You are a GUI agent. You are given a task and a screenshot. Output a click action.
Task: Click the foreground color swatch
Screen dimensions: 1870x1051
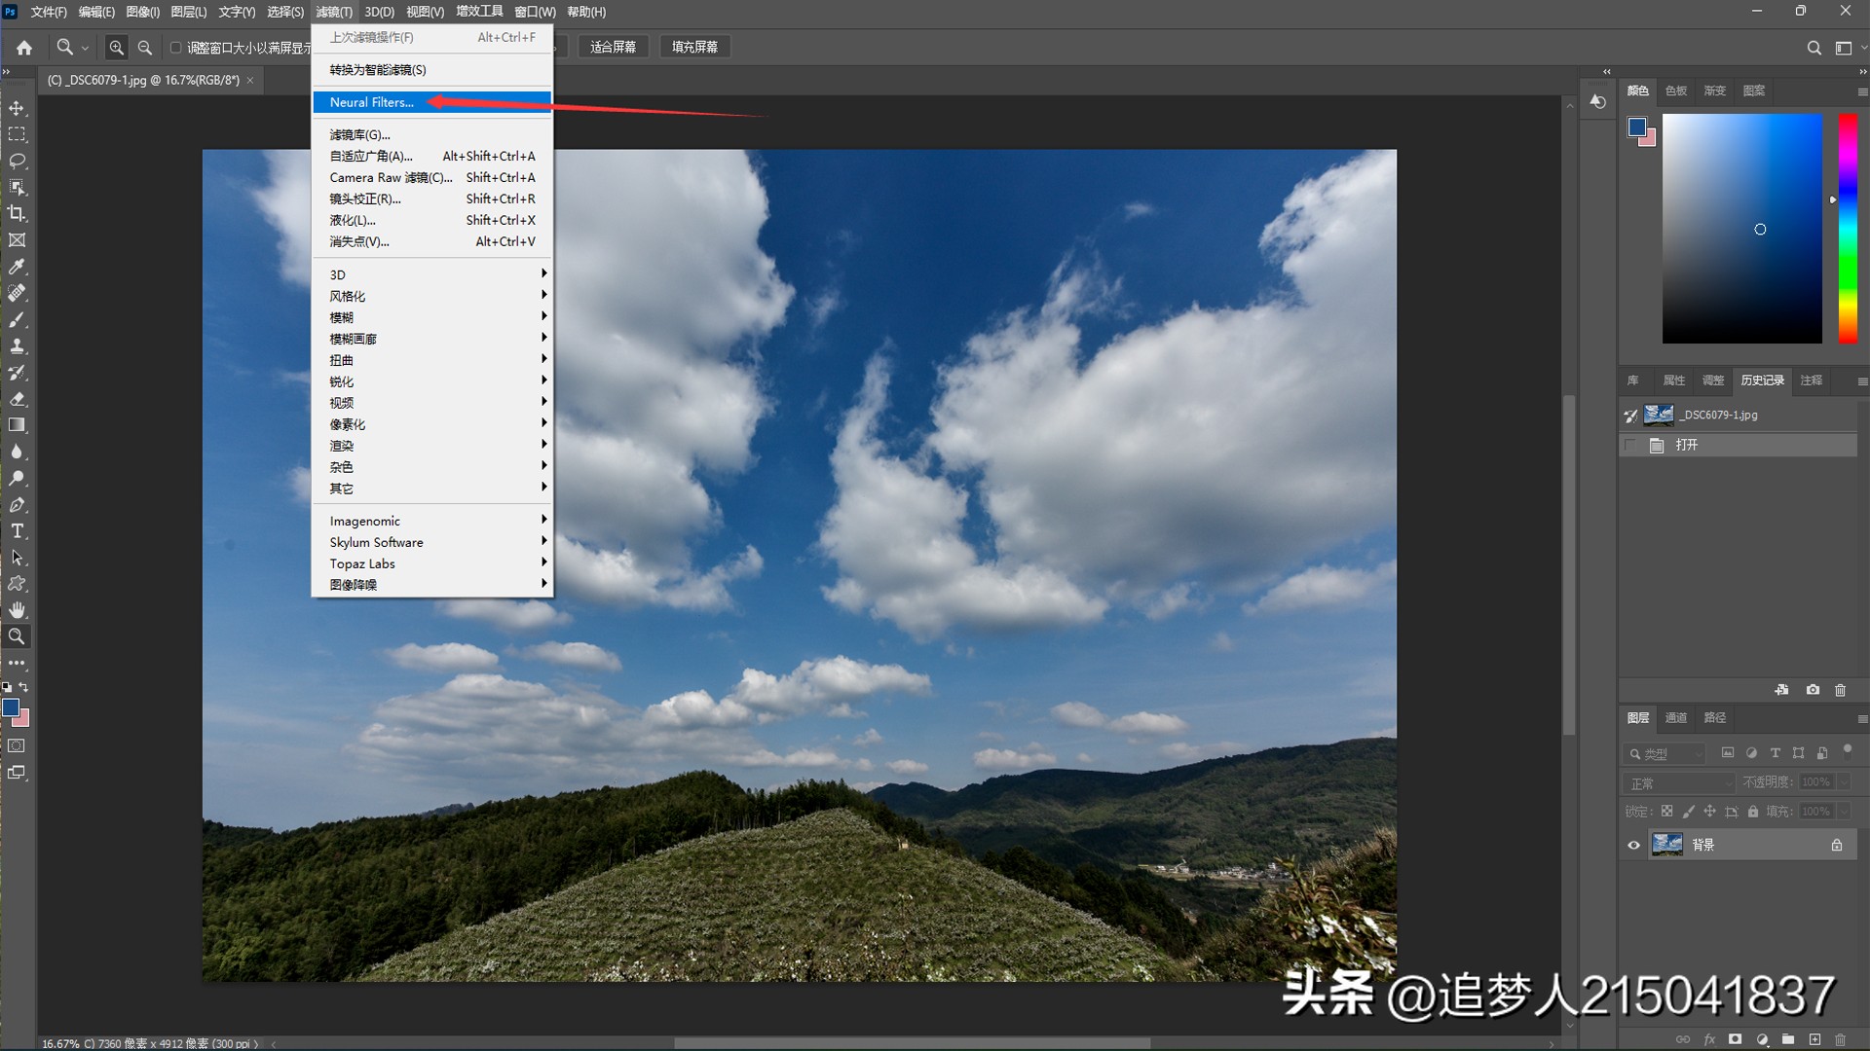click(x=13, y=708)
